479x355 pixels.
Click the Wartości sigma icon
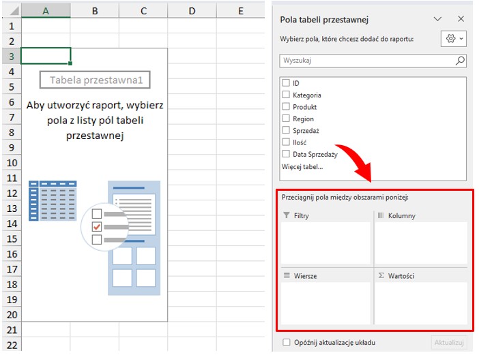(x=381, y=275)
